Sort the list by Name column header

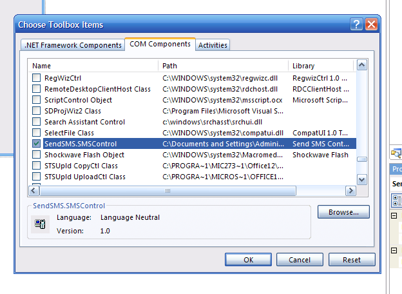(x=93, y=66)
